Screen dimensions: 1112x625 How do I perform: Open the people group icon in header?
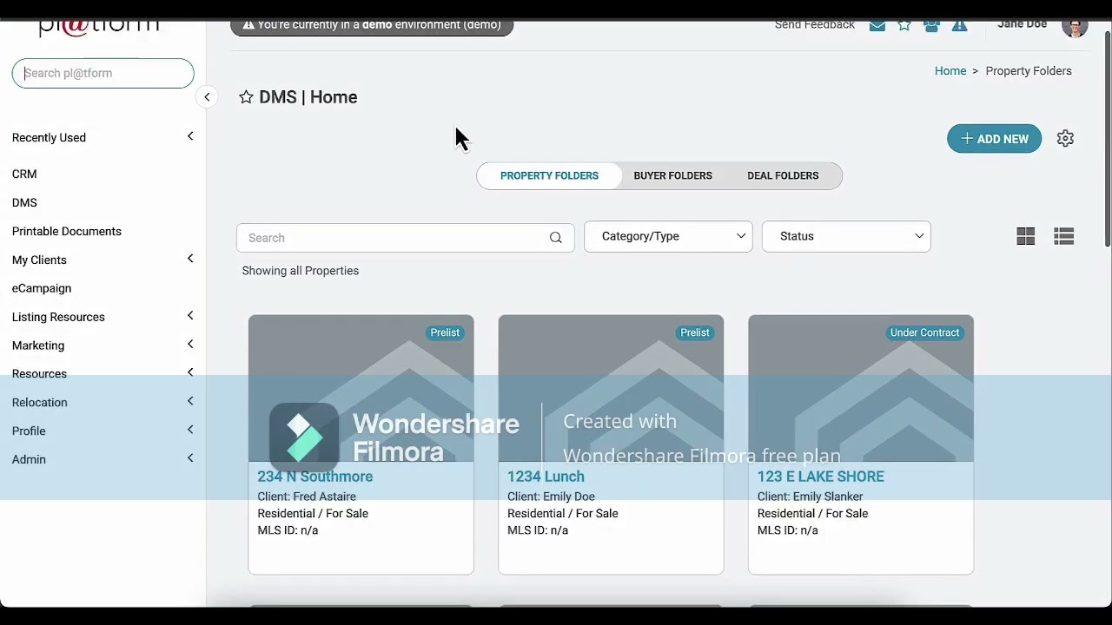coord(931,25)
